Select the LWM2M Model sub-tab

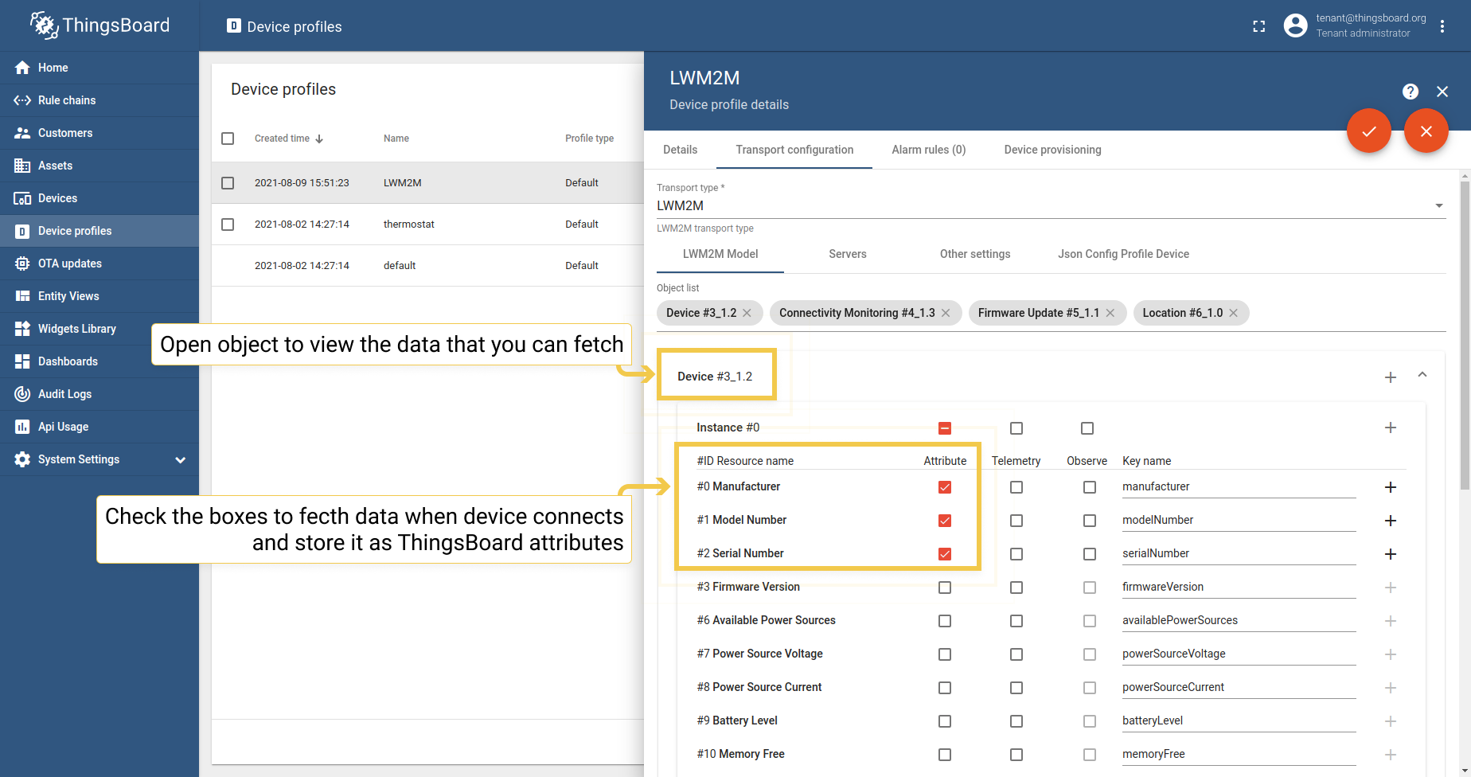click(720, 254)
